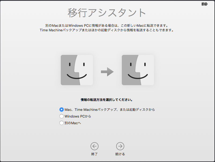215x162 pixels.
Task: Click the 情報の転送方法を選択してください heading
Action: tap(107, 100)
